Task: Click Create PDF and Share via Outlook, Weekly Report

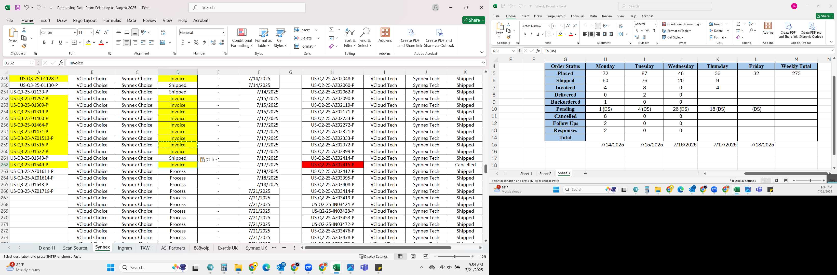Action: pos(811,30)
